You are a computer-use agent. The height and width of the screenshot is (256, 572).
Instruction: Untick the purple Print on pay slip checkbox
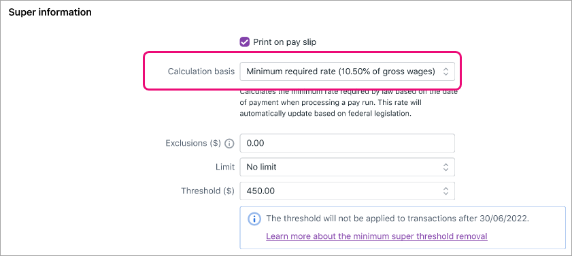coord(244,42)
